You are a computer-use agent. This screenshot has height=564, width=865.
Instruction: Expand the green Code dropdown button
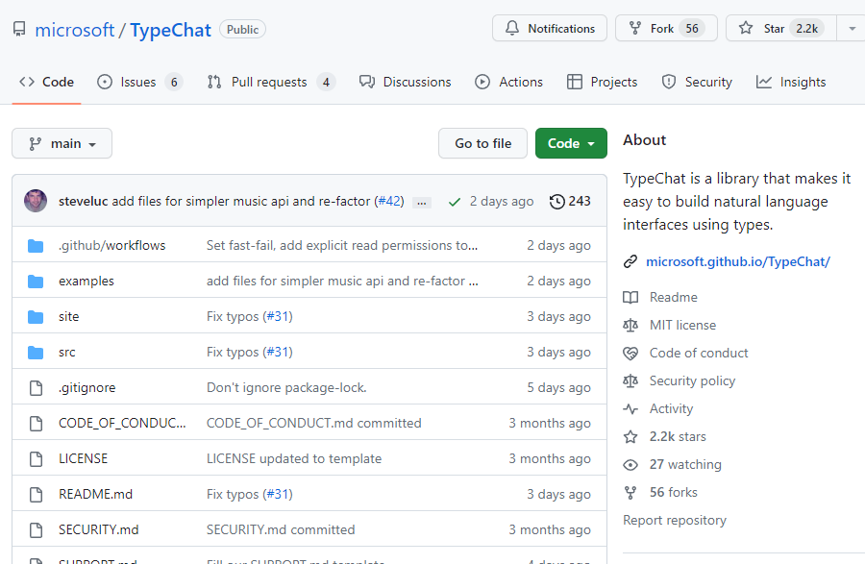pyautogui.click(x=571, y=143)
